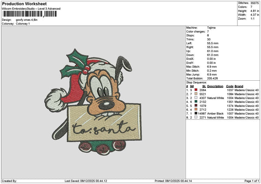Click the Max Stitch value '6.9 mm'
Image resolution: width=261 pixels, height=184 pixels.
tap(212, 67)
